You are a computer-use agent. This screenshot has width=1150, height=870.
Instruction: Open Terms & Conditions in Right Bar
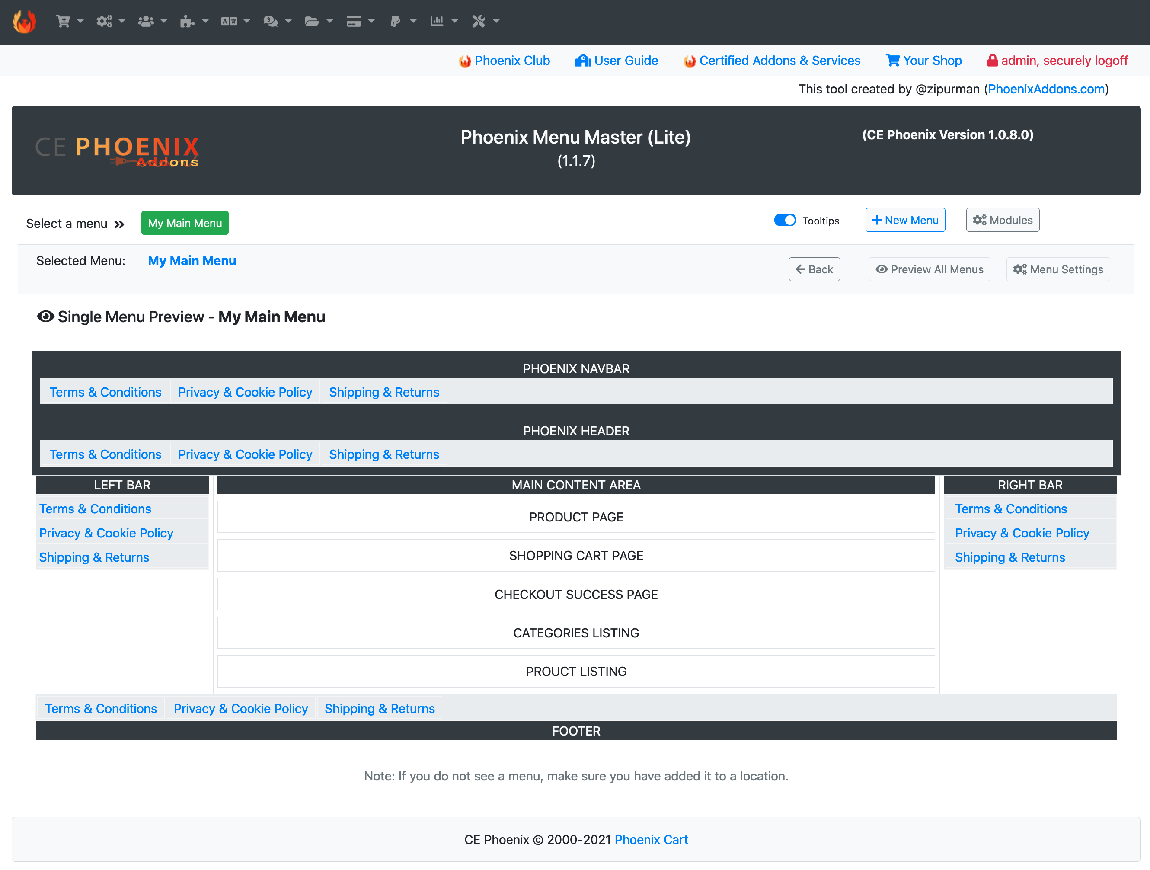click(1011, 510)
